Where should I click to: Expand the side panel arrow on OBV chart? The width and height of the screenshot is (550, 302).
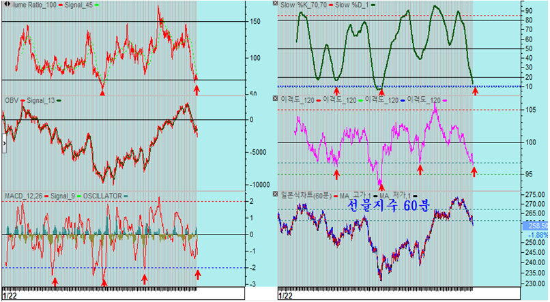4,138
